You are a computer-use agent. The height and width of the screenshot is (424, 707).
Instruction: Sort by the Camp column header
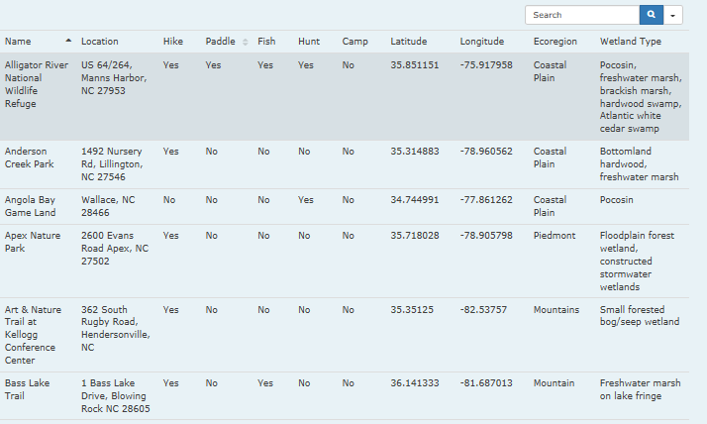(354, 42)
